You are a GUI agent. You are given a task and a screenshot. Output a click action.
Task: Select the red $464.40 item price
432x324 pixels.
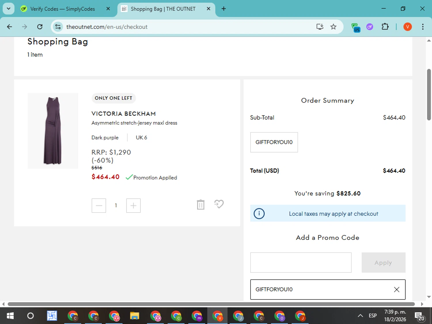[105, 177]
